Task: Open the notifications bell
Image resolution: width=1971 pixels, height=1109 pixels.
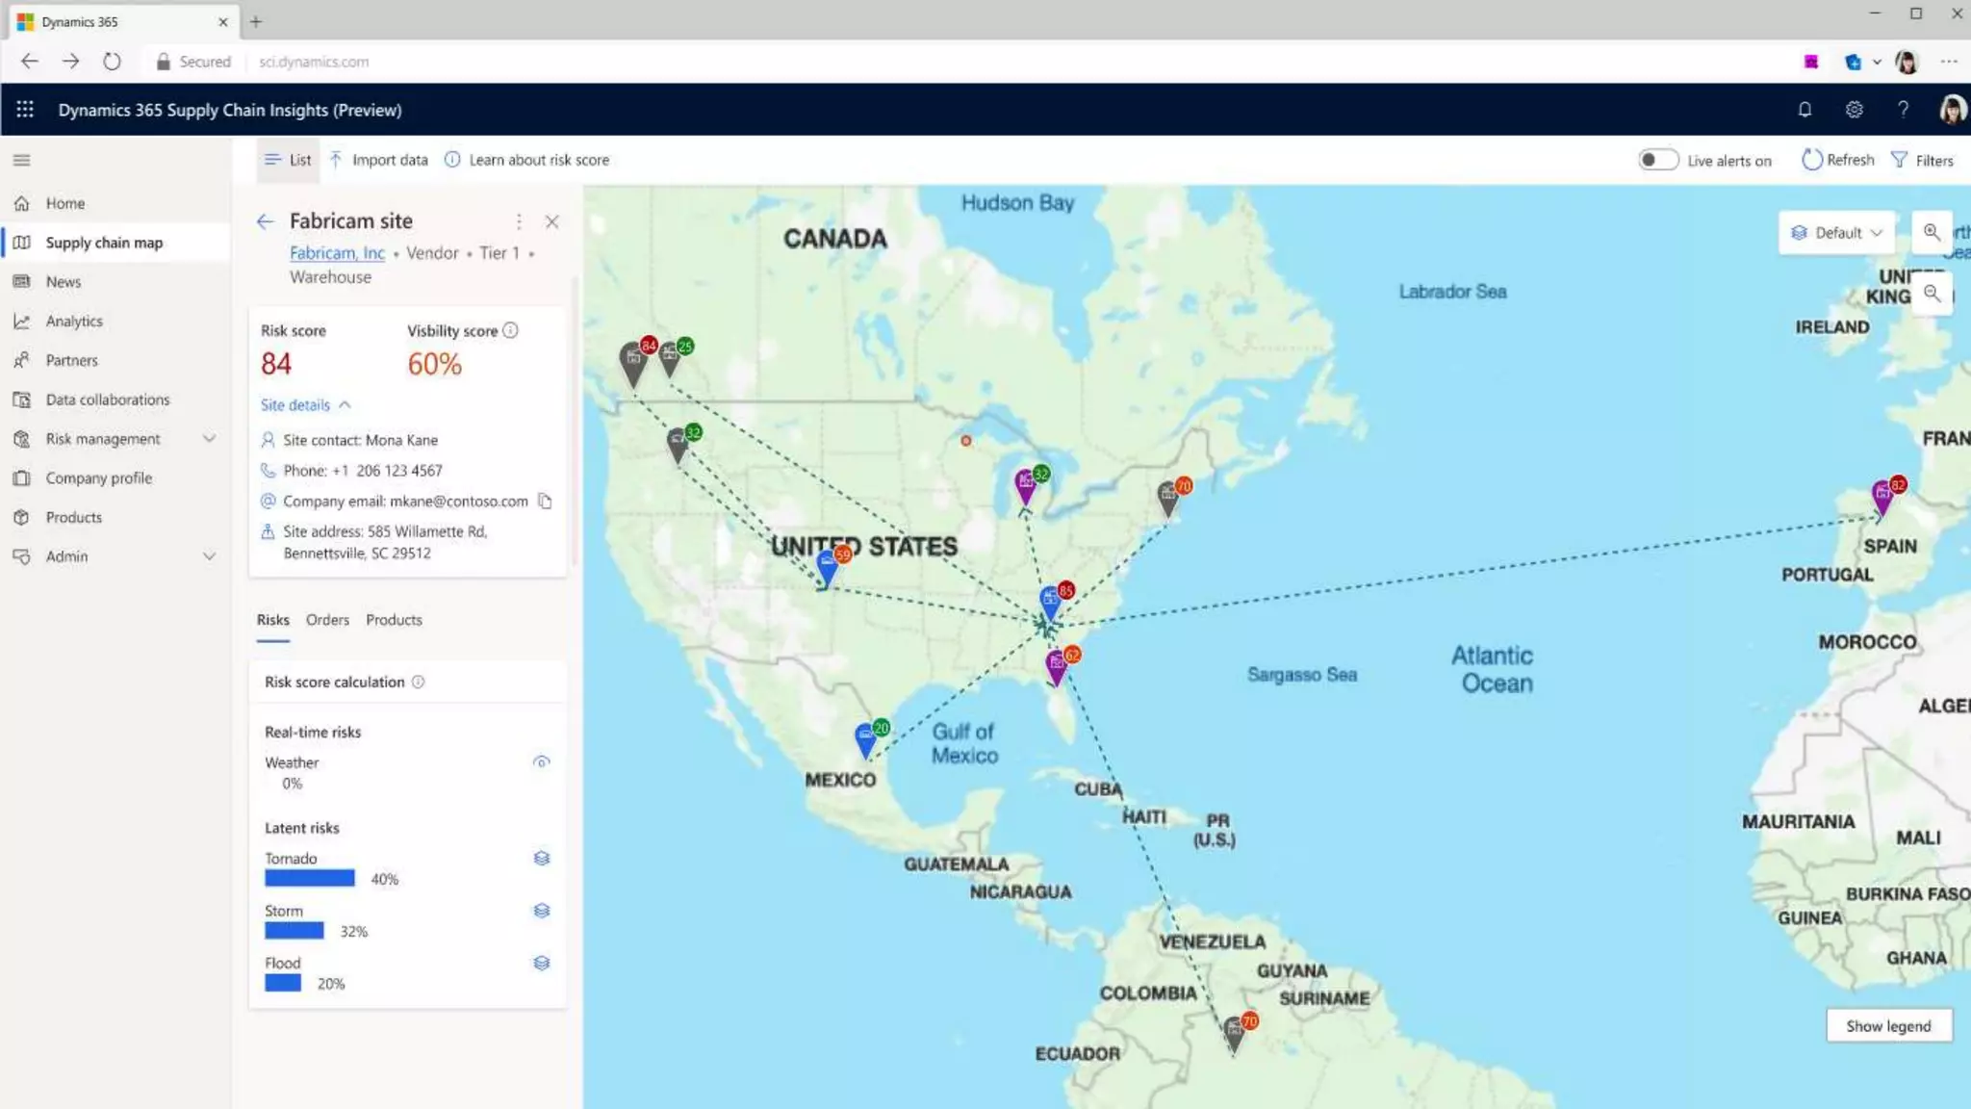Action: (x=1805, y=110)
